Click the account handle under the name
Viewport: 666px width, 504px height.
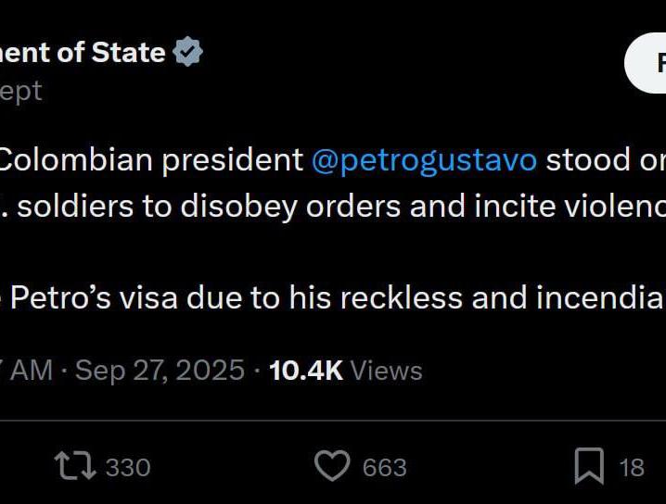tap(20, 92)
